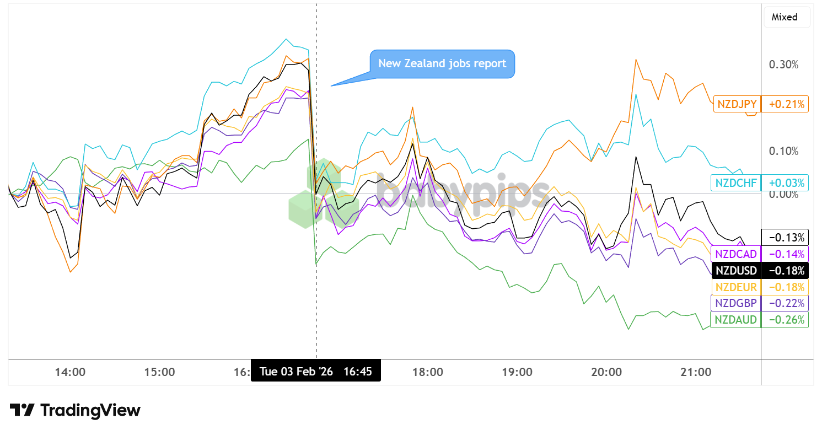Click the Tue 03 Feb '26 16:45 crosshair label

pos(315,371)
